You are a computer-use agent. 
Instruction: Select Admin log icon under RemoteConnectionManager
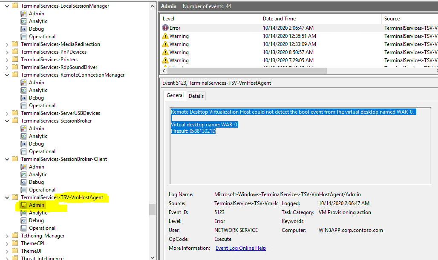(x=24, y=83)
